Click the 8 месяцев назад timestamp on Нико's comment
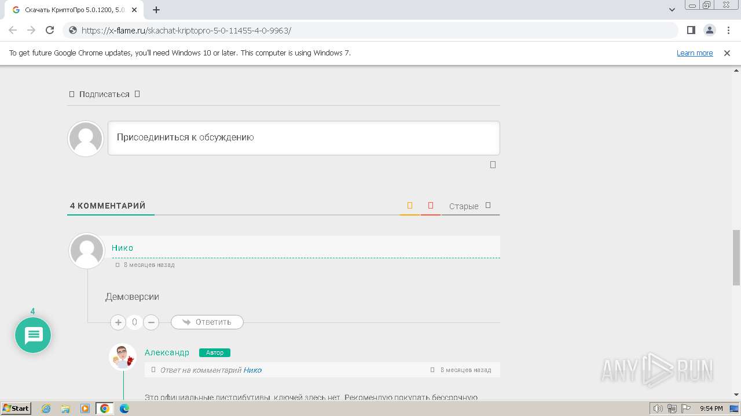This screenshot has height=416, width=741. tap(149, 265)
